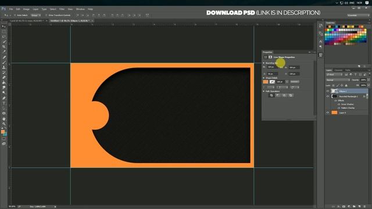Viewport: 372px width, 209px height.
Task: Toggle Auto-Select checkbox
Action: pyautogui.click(x=15, y=15)
